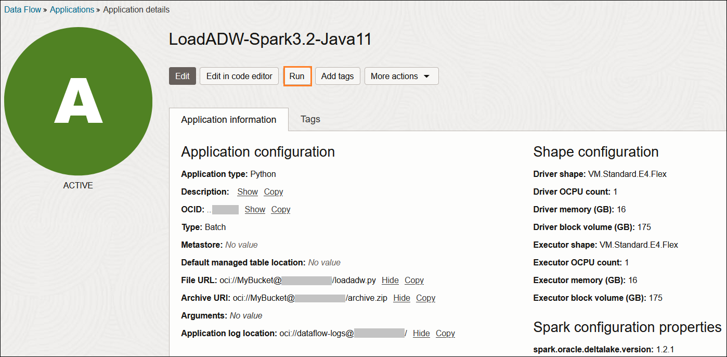Image resolution: width=727 pixels, height=357 pixels.
Task: Copy the File URL
Action: click(414, 280)
